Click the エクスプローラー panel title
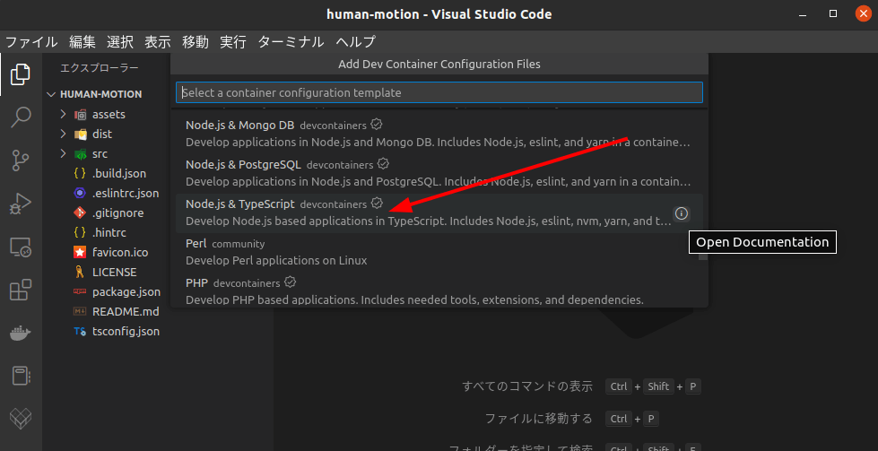Image resolution: width=878 pixels, height=451 pixels. [x=100, y=68]
